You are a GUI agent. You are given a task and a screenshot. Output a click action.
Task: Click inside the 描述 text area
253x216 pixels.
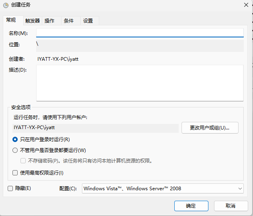[x=139, y=83]
